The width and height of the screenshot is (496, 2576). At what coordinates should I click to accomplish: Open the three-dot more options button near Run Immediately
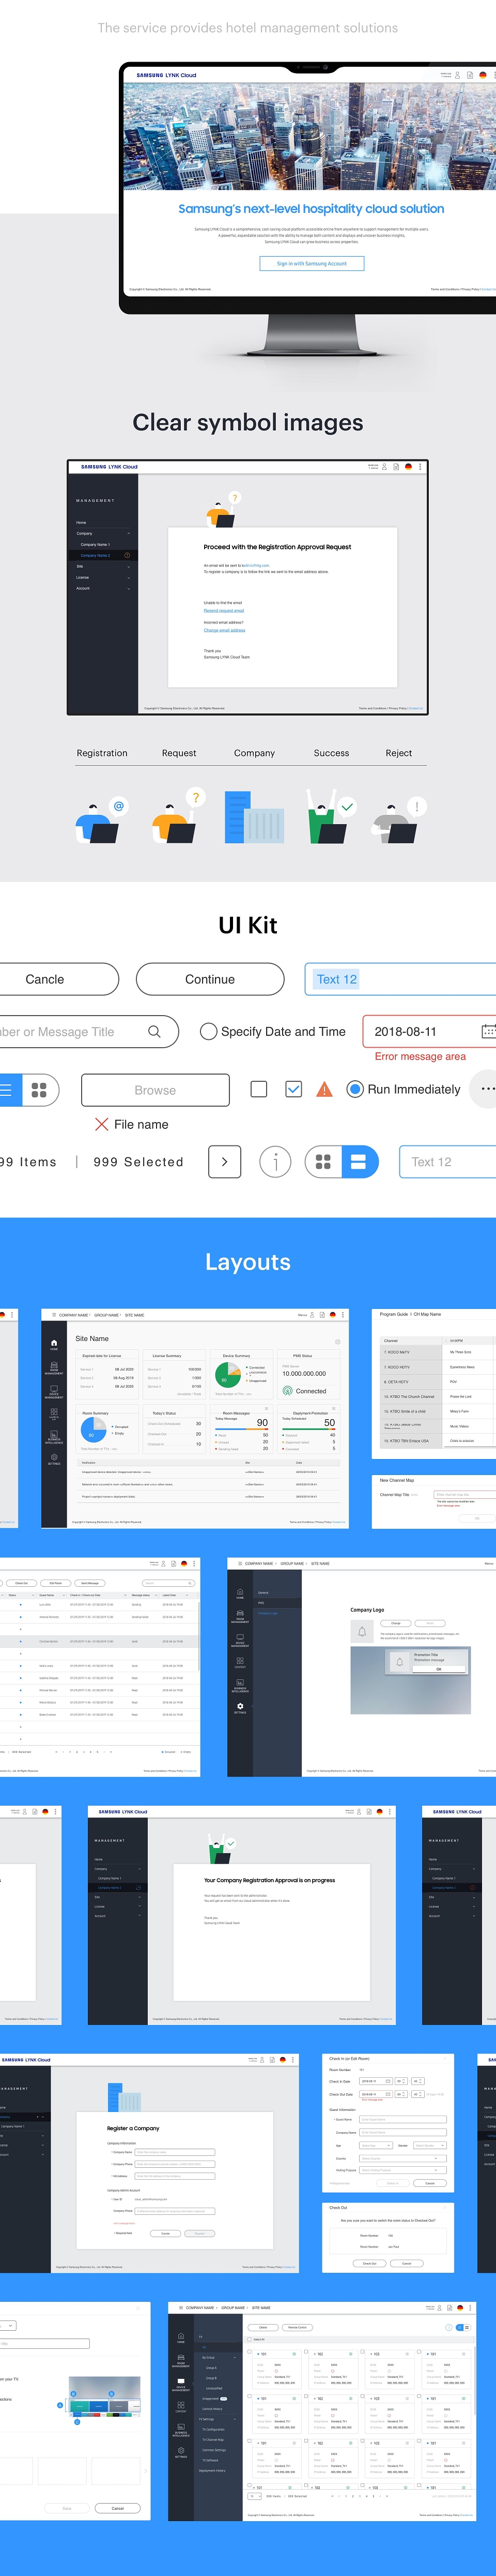point(487,1088)
